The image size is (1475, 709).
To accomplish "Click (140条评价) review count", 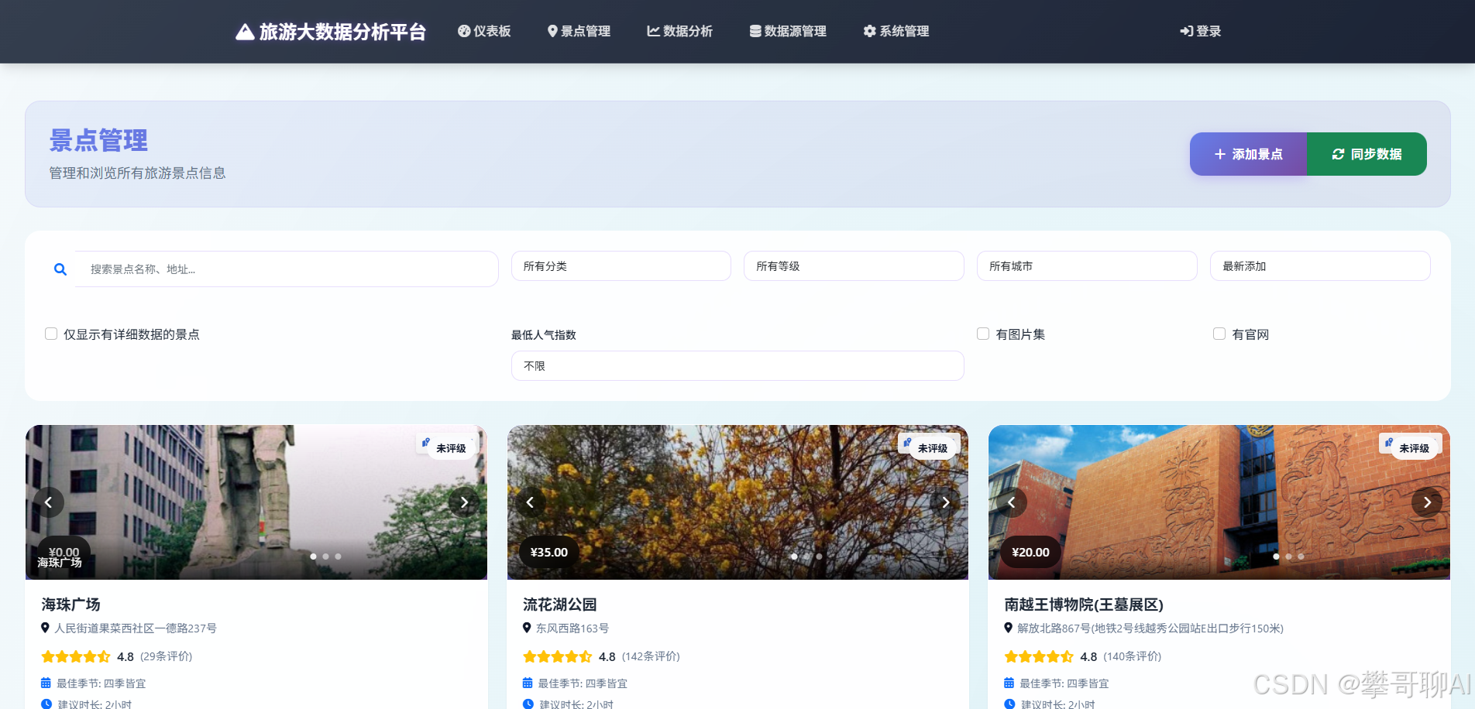I will [x=1133, y=656].
